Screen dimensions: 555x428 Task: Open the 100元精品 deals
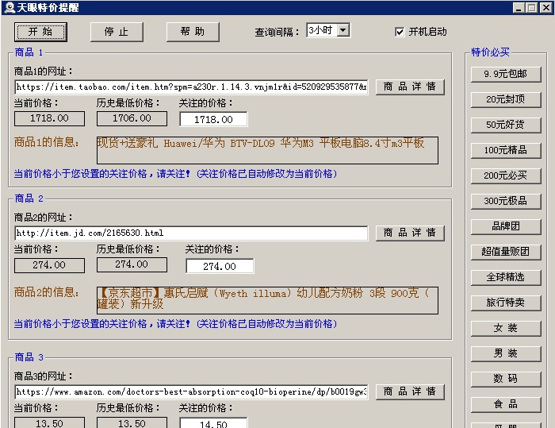506,150
